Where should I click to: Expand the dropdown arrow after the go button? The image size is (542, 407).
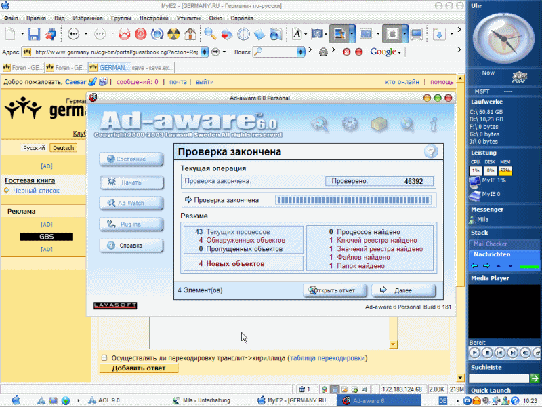(x=224, y=52)
